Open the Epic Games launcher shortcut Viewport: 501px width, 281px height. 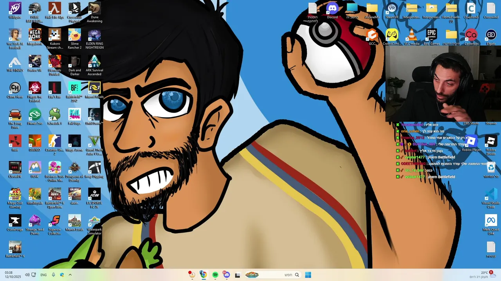tap(431, 37)
